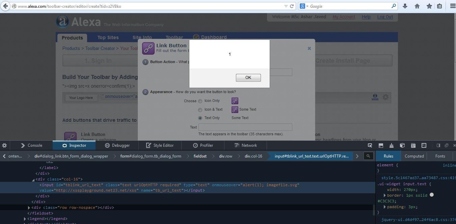Click the Toolbar Creator breadcrumb link
Screen dimensions: 456x224
pyautogui.click(x=100, y=48)
